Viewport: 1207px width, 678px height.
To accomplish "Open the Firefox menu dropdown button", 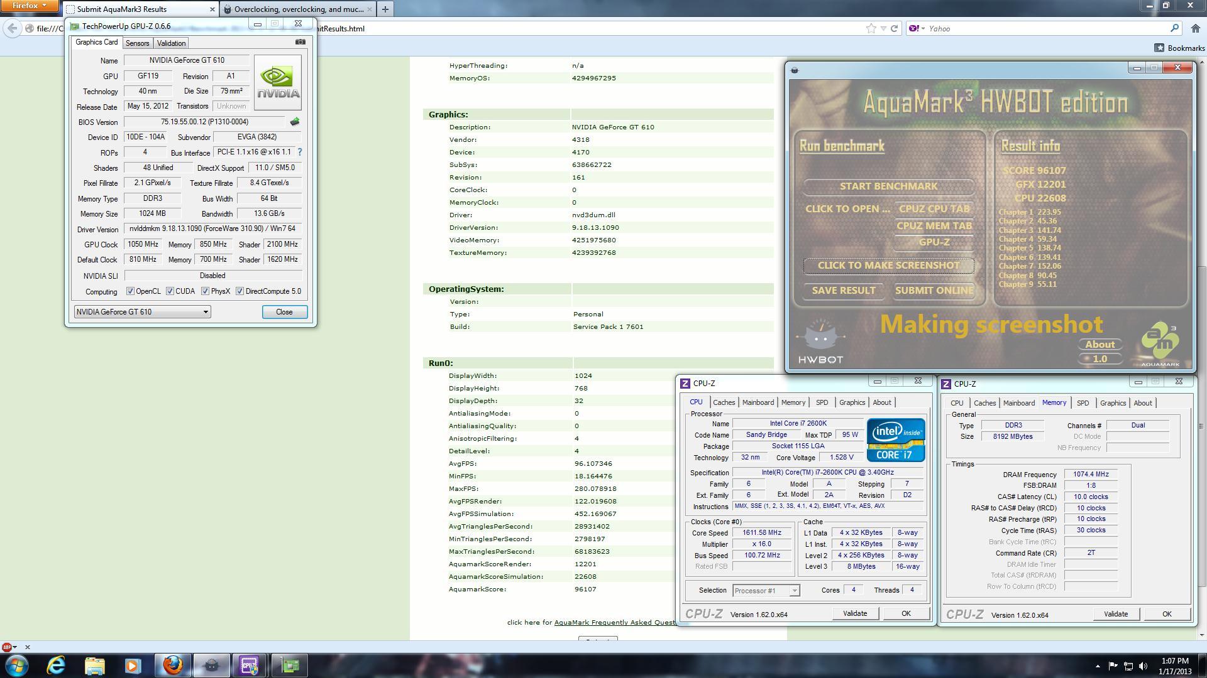I will (x=29, y=6).
